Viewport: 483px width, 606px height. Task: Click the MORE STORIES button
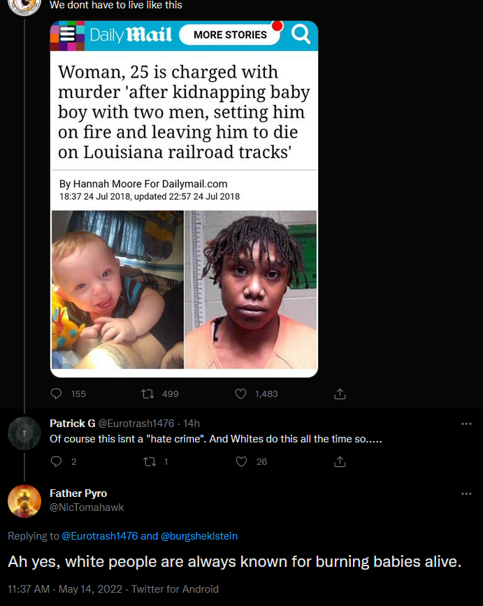[230, 35]
